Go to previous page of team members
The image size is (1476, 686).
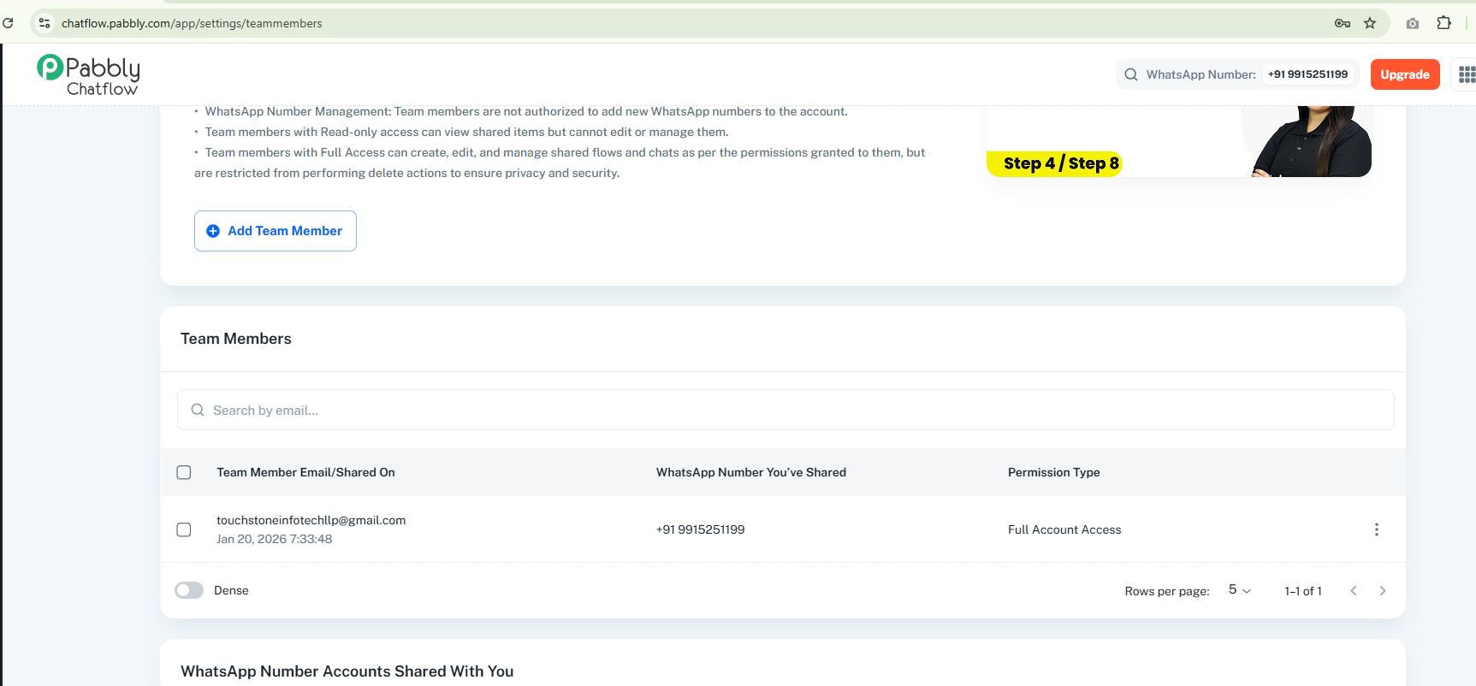pos(1353,591)
